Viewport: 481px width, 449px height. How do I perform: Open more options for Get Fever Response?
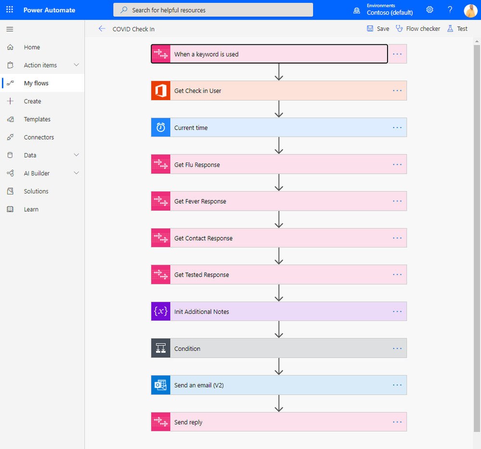(397, 201)
